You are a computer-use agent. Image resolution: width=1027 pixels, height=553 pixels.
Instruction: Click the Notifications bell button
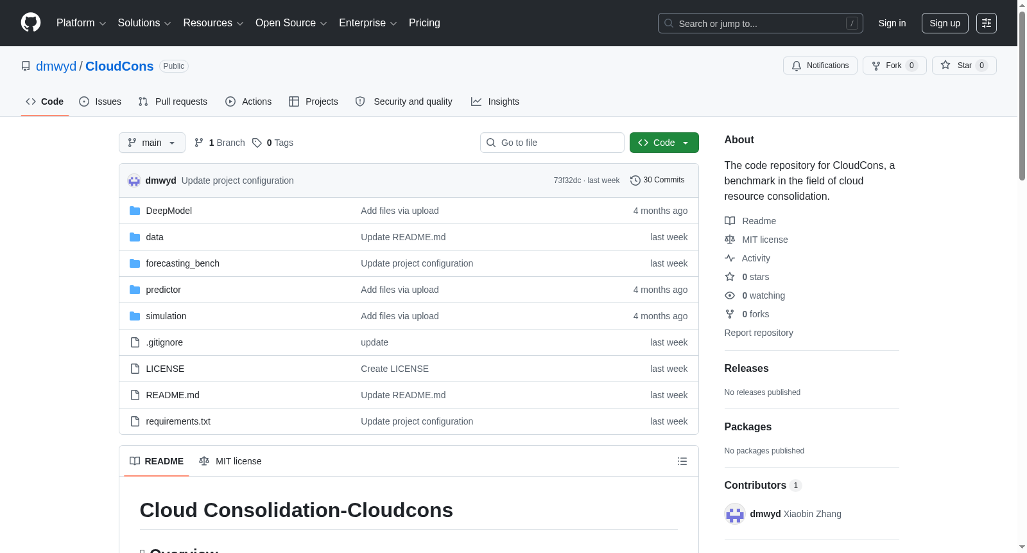point(820,66)
